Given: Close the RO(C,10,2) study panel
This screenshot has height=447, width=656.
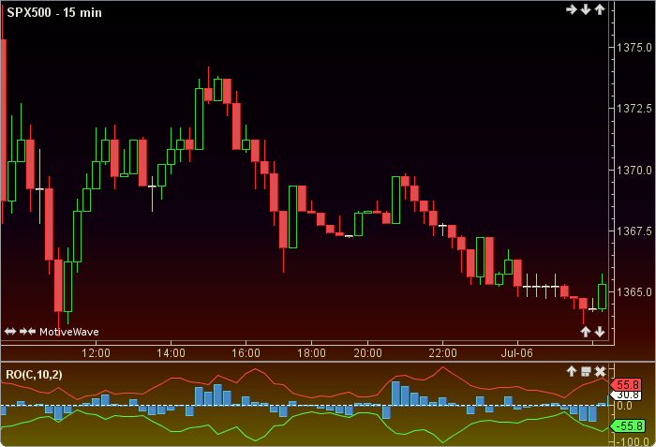Looking at the screenshot, I should pyautogui.click(x=600, y=371).
